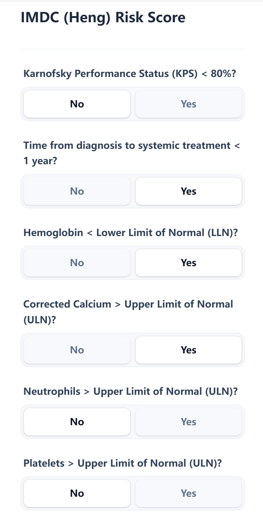Pick "No" for Corrected Calcium above ULN

coord(77,350)
